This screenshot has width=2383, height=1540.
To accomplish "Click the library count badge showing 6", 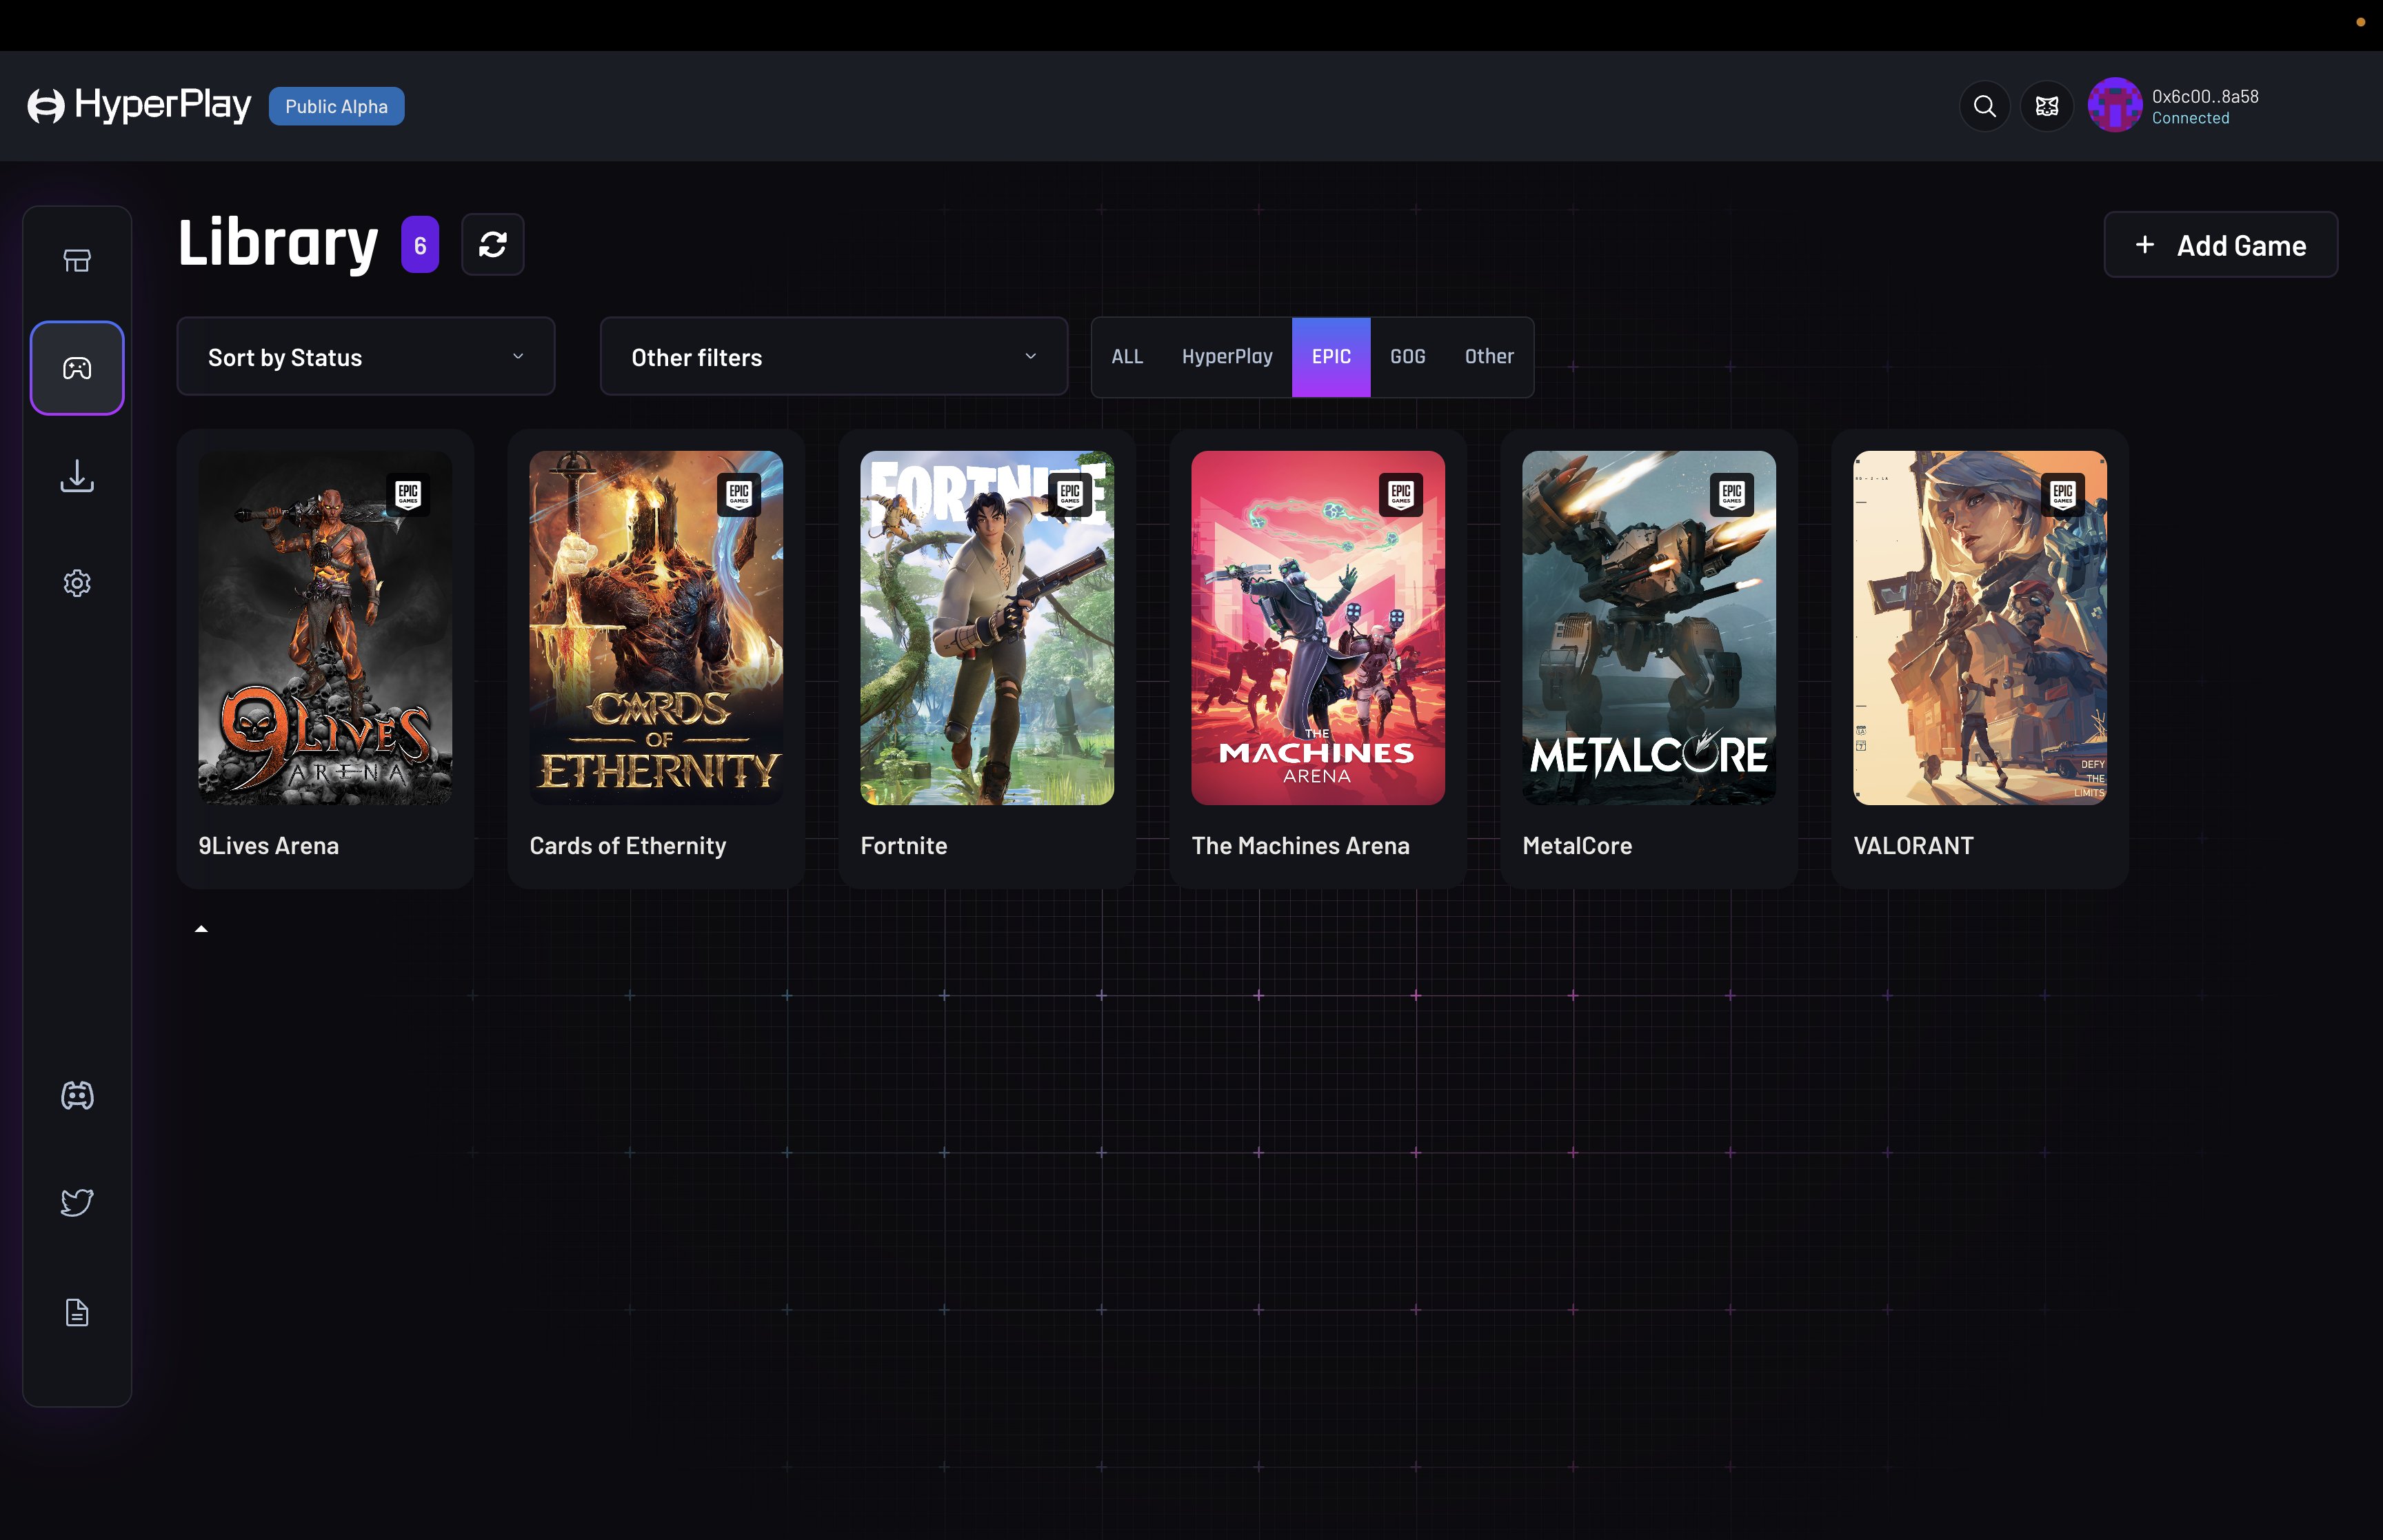I will [x=420, y=245].
